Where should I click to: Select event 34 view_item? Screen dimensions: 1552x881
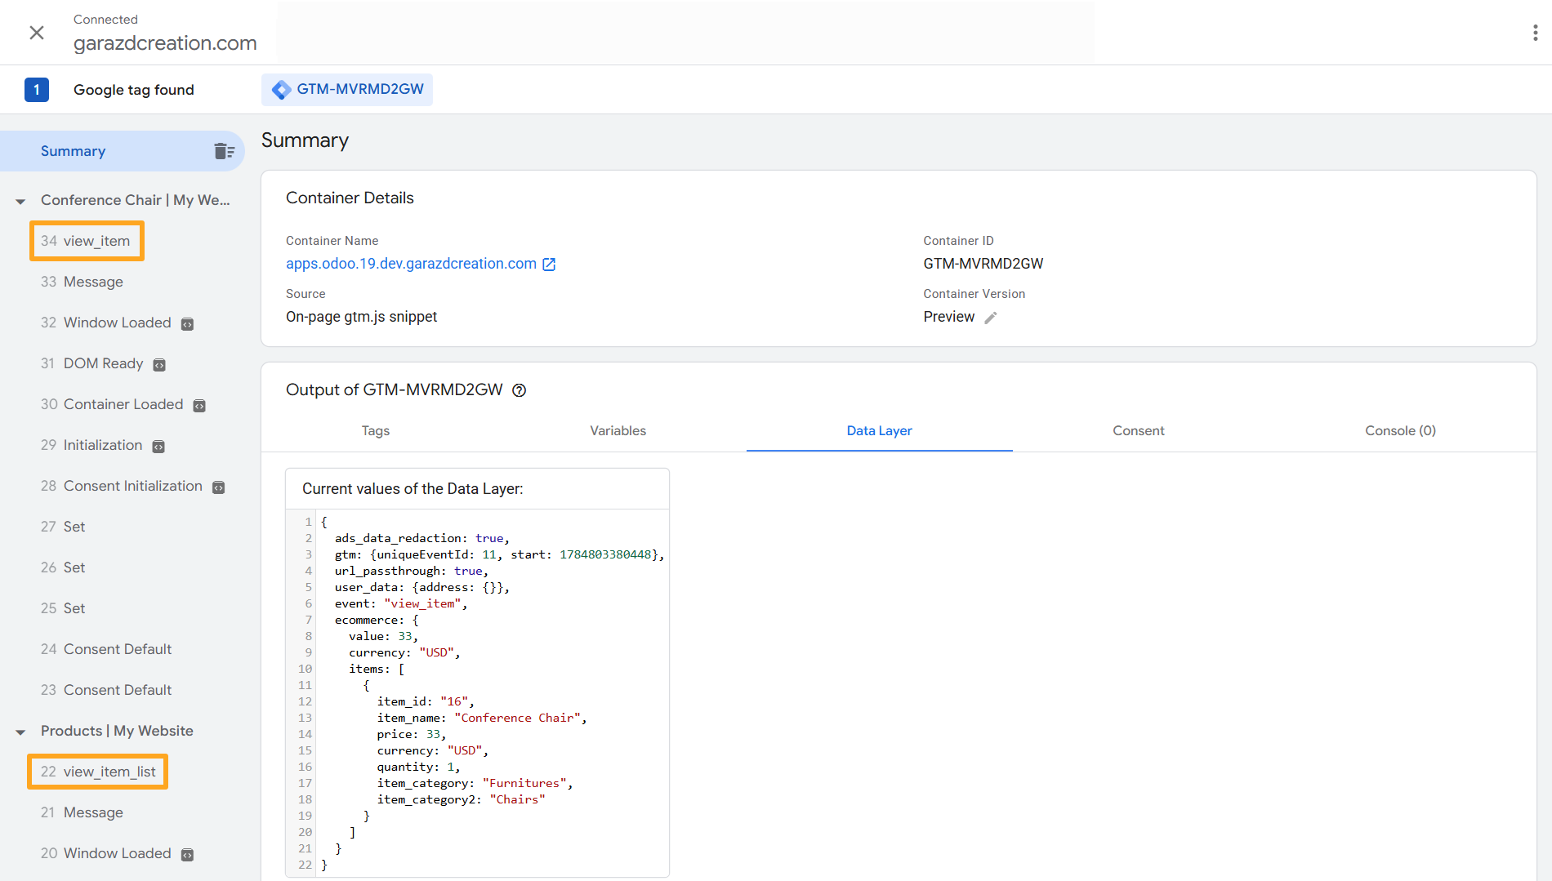[87, 241]
